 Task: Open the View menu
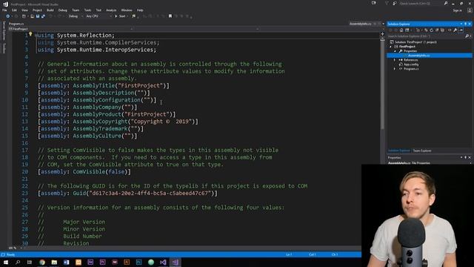coord(24,10)
